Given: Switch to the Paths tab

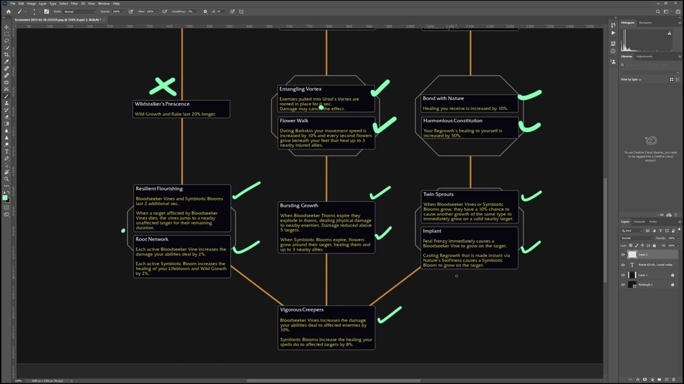Looking at the screenshot, I should 653,221.
